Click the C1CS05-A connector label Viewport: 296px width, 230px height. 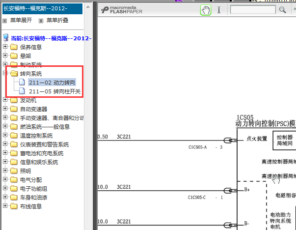click(x=197, y=147)
